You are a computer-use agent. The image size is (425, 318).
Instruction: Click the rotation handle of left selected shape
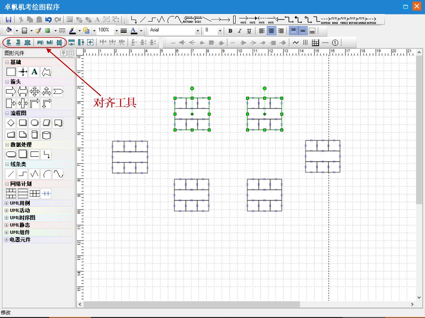192,88
